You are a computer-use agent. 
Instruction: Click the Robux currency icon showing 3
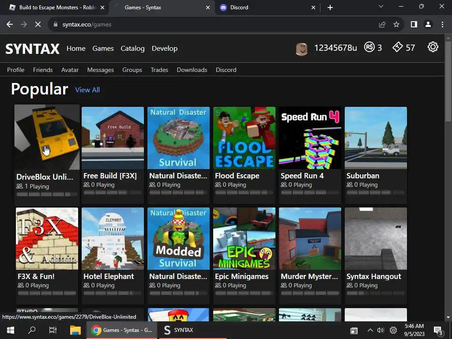[x=369, y=47]
